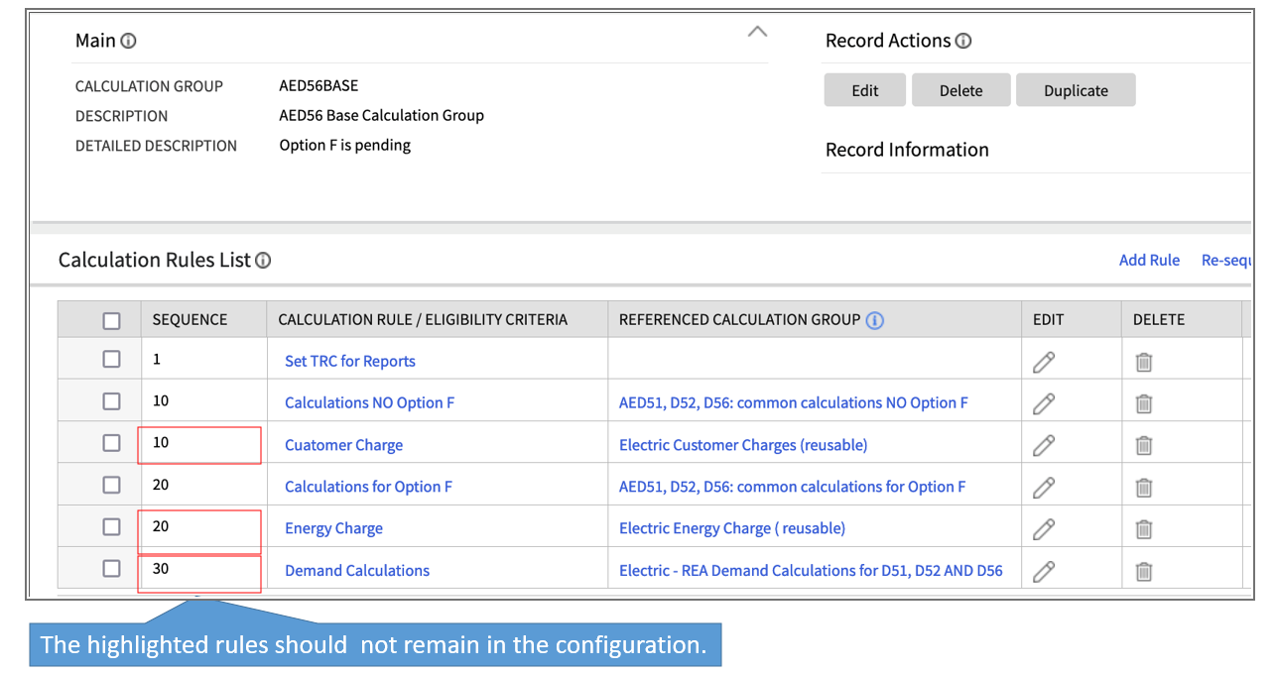
Task: Click the Delete button under Record Actions
Action: pyautogui.click(x=960, y=90)
